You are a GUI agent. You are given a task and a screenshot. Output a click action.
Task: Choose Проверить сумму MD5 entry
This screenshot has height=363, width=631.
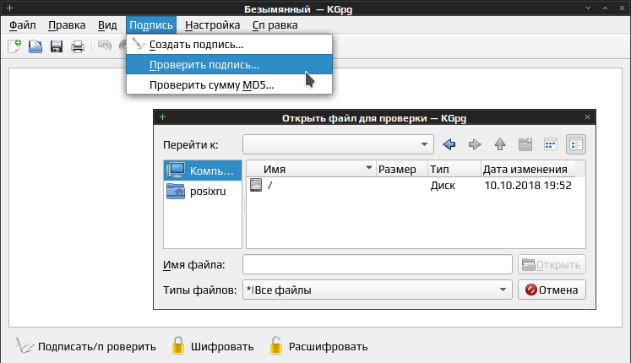coord(230,84)
